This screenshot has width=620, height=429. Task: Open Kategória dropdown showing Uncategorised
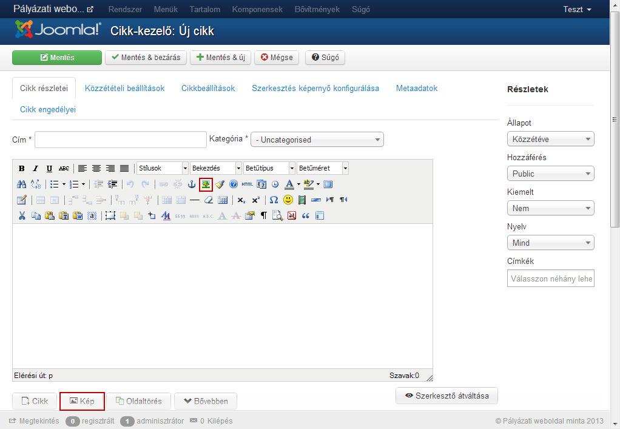(317, 140)
